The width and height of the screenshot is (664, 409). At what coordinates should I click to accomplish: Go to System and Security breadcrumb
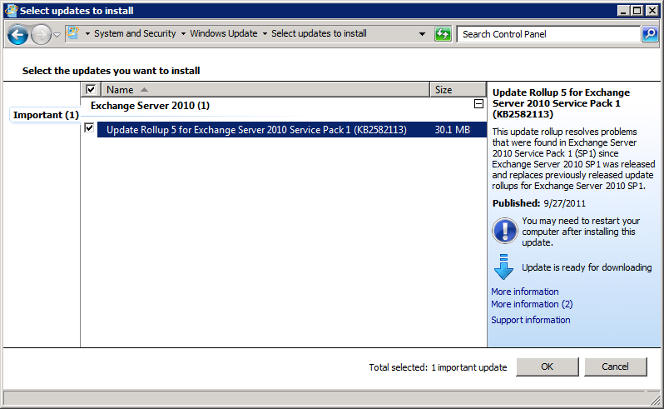tap(135, 33)
